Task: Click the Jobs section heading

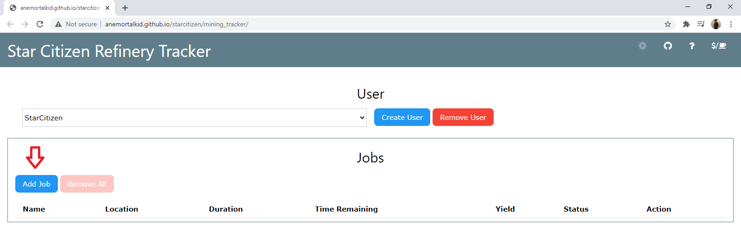Action: 370,158
